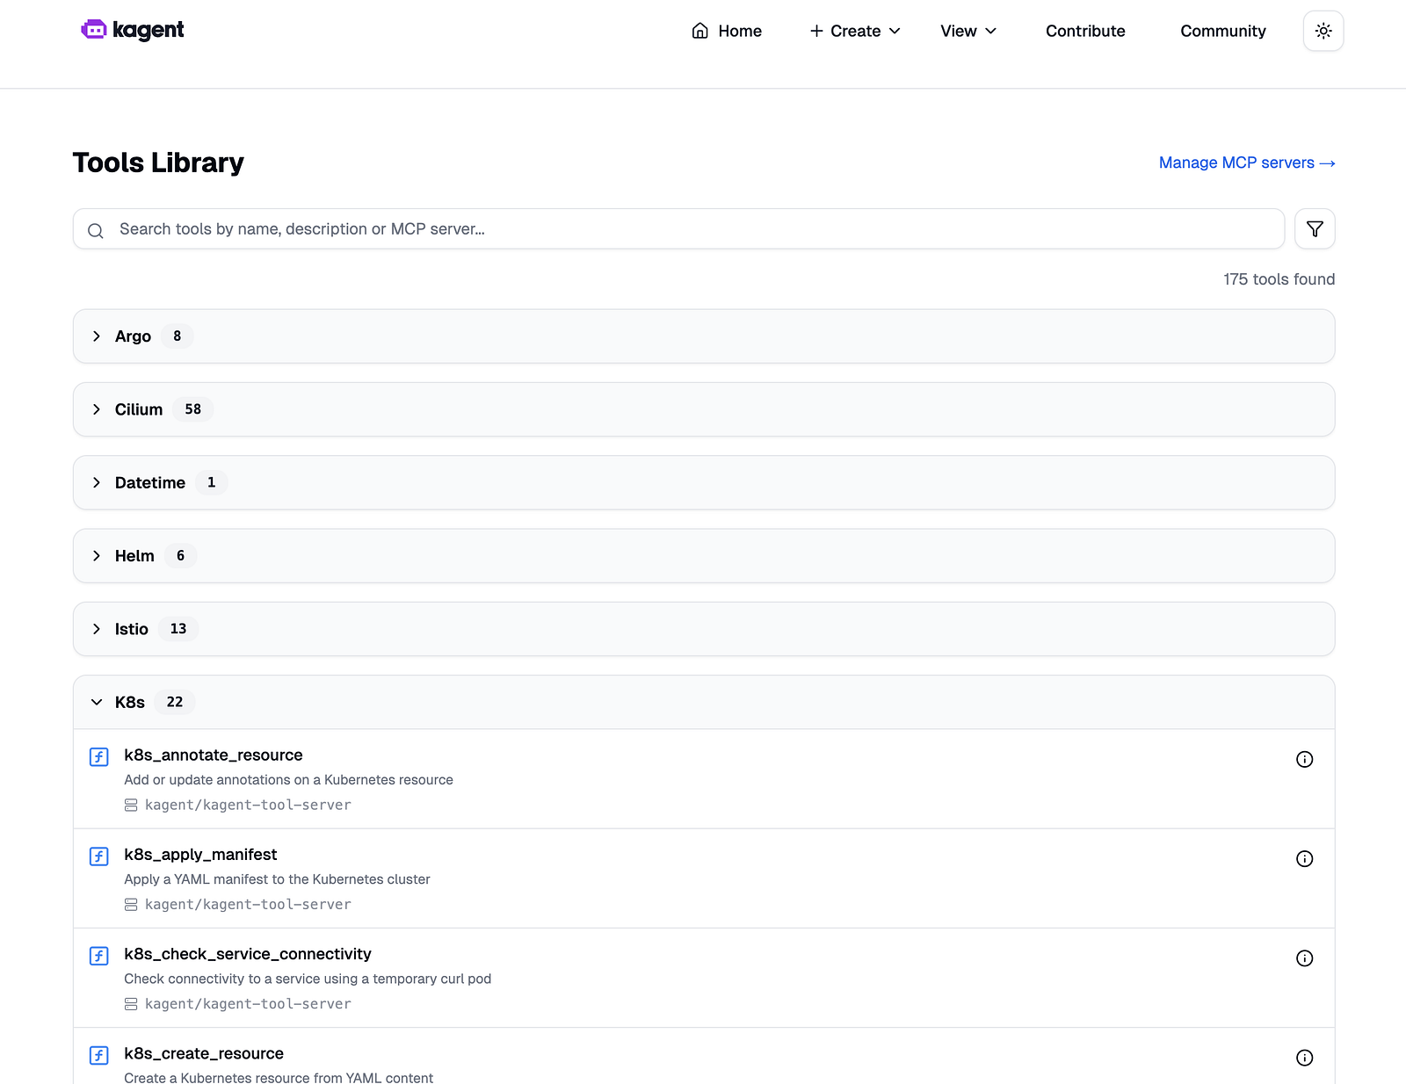Click the Datetime count badge 1
Screen dimensions: 1406x1084
[212, 482]
